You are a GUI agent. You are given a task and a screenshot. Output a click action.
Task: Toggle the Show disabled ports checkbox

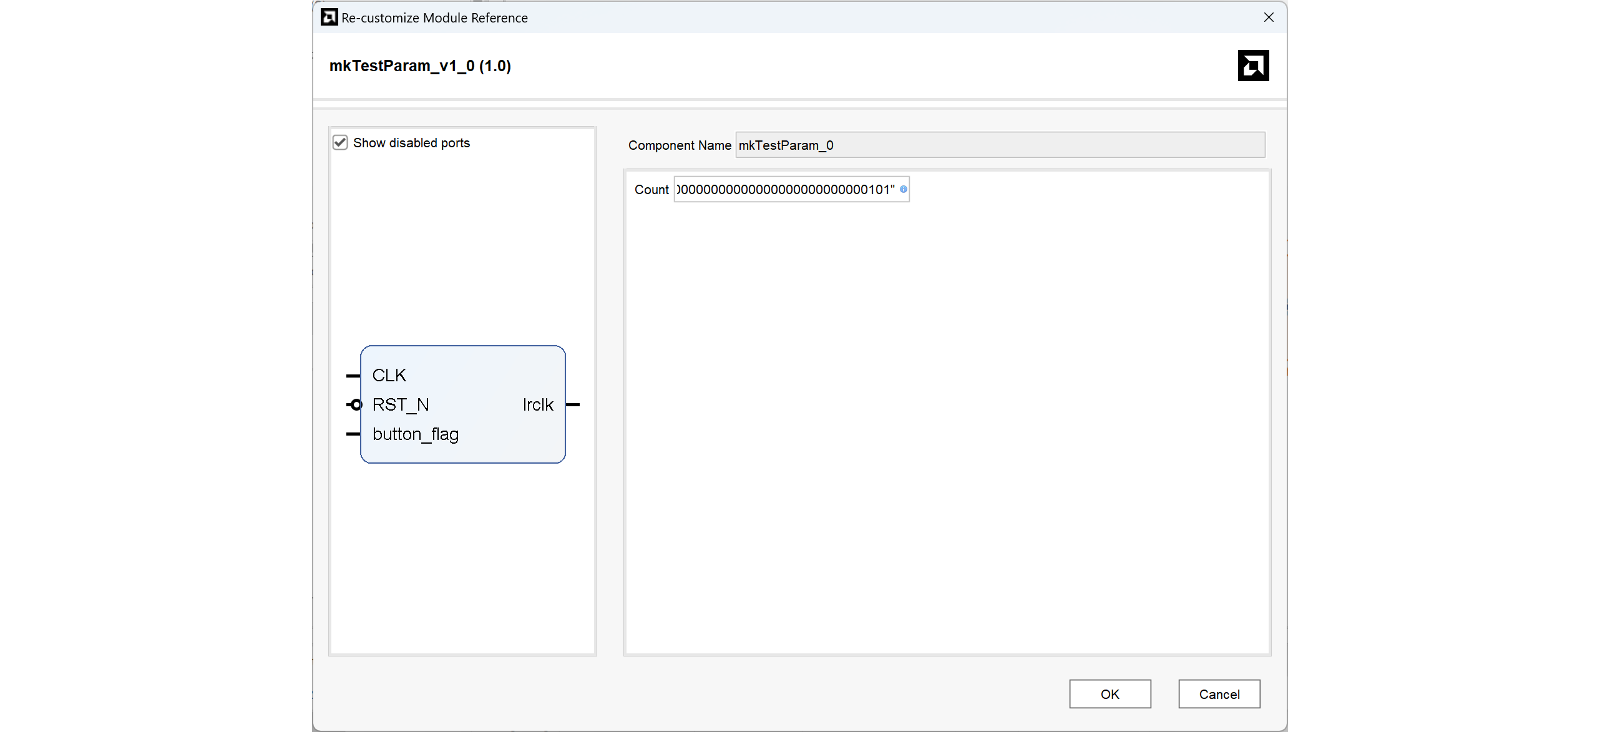[340, 143]
